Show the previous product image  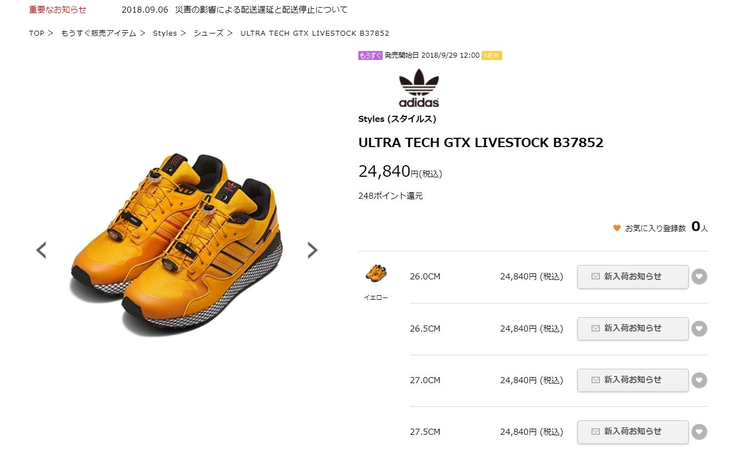point(41,250)
